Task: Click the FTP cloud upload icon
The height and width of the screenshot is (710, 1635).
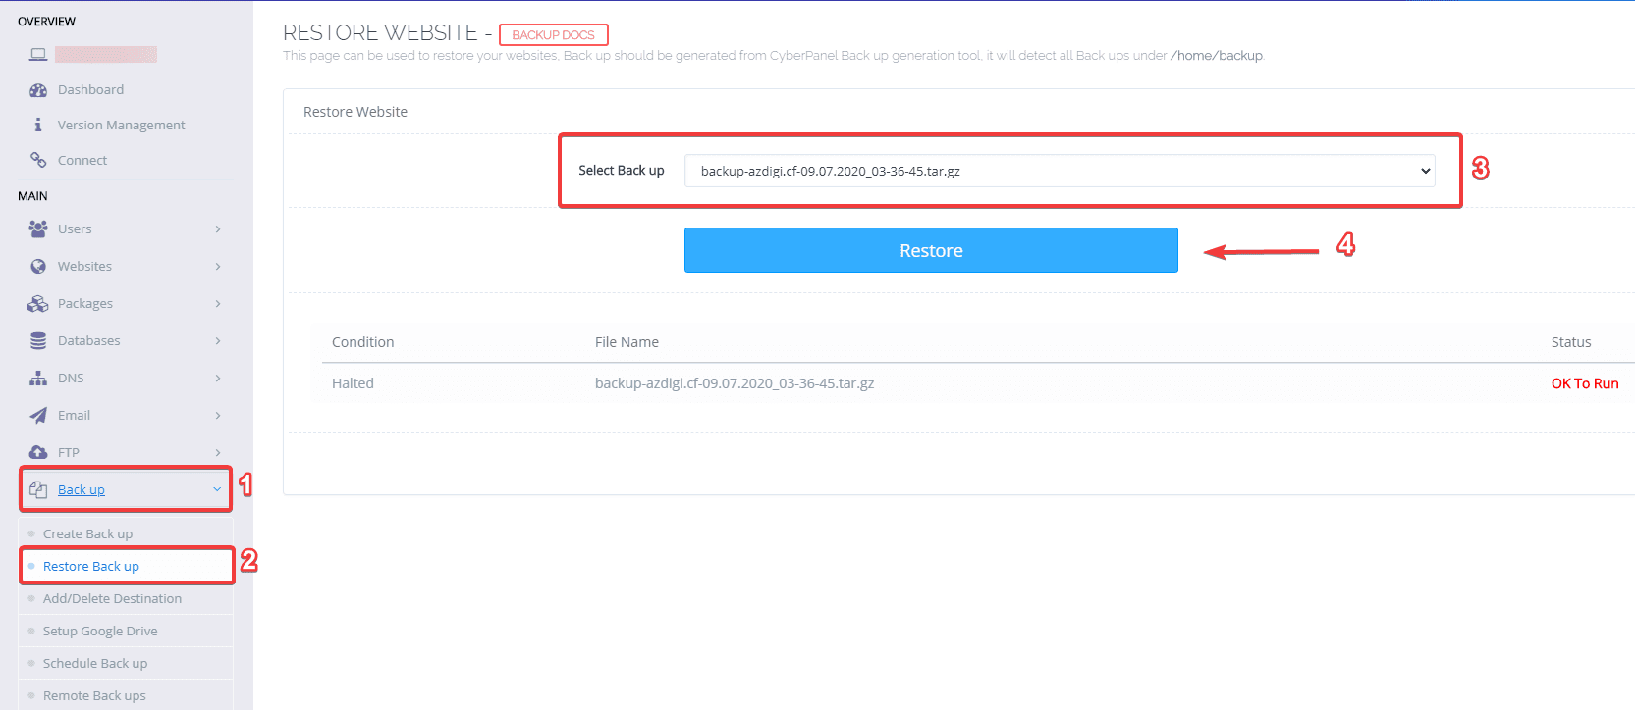Action: pyautogui.click(x=38, y=452)
